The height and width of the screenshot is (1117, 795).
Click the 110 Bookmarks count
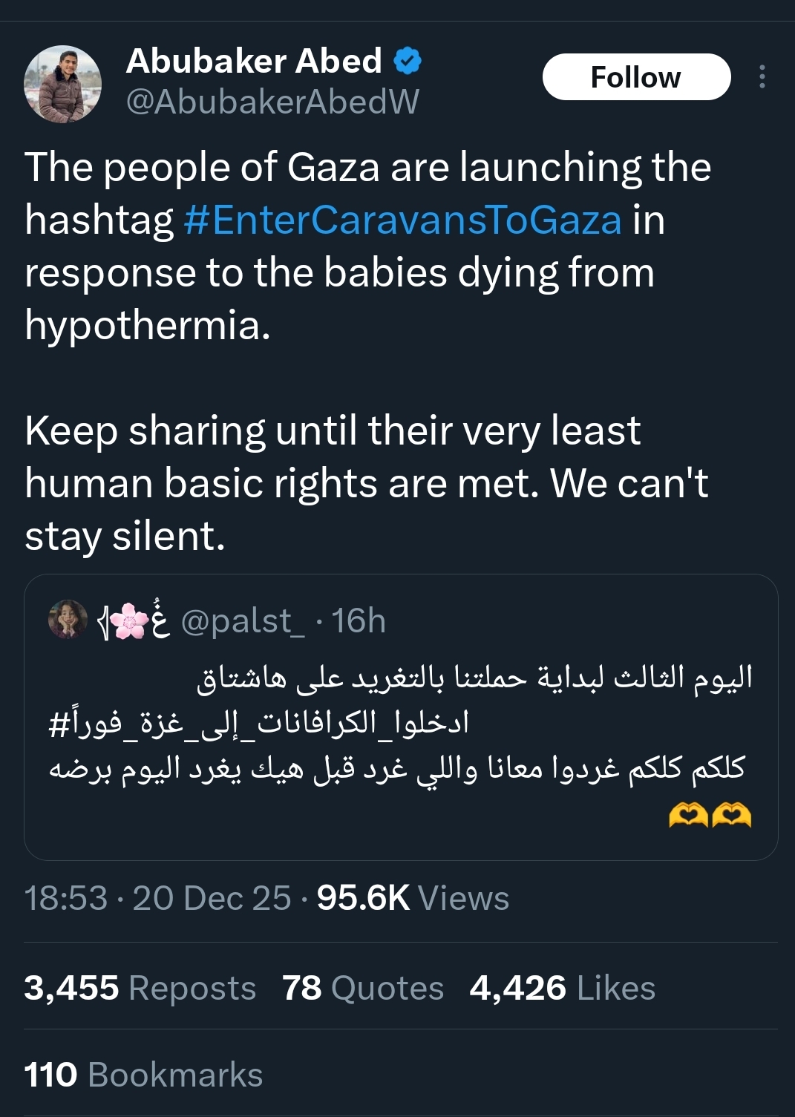[143, 1075]
